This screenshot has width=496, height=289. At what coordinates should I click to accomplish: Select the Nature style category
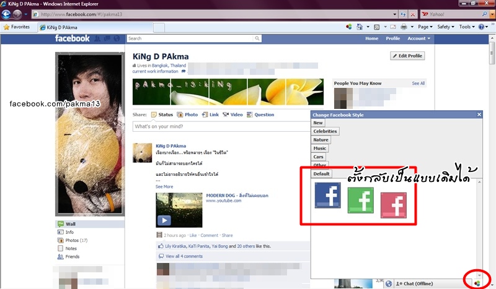point(321,140)
